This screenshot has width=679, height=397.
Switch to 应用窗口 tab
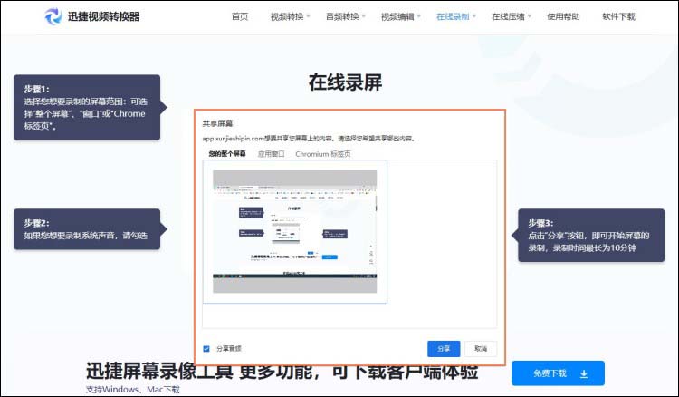[x=271, y=154]
